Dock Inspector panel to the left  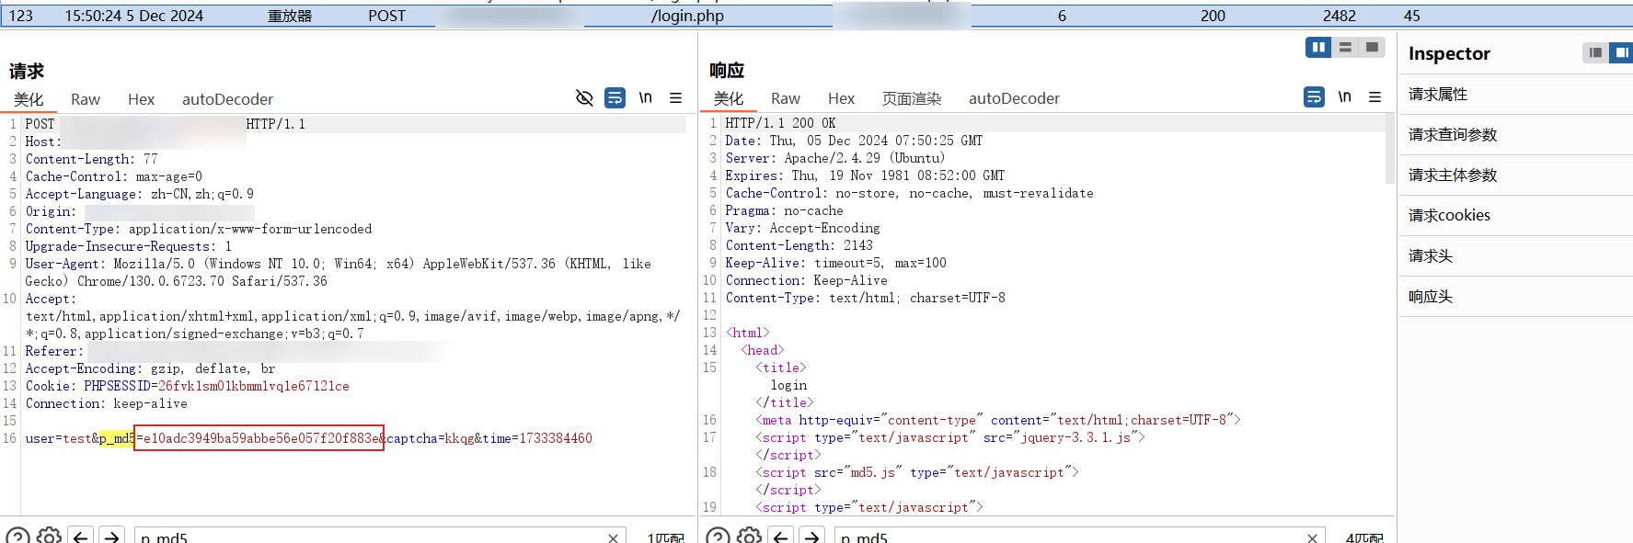[1595, 52]
